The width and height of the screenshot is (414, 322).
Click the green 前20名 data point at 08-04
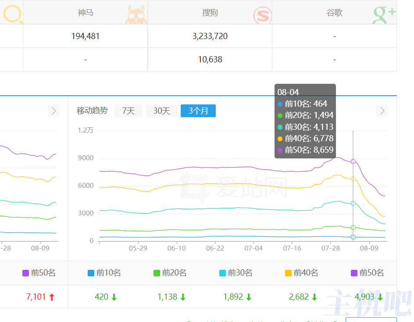353,227
